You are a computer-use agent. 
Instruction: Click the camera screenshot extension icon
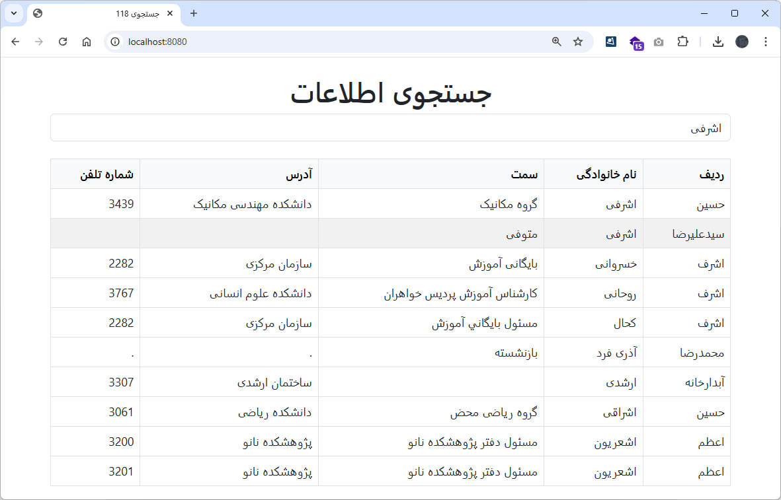tap(659, 42)
